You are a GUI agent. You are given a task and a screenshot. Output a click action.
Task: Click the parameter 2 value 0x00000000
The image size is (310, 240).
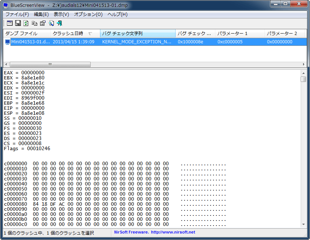pyautogui.click(x=280, y=42)
